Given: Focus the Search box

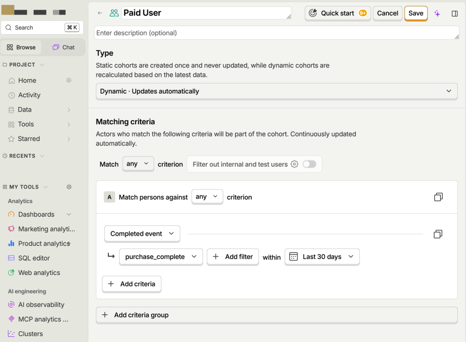Looking at the screenshot, I should click(x=42, y=28).
